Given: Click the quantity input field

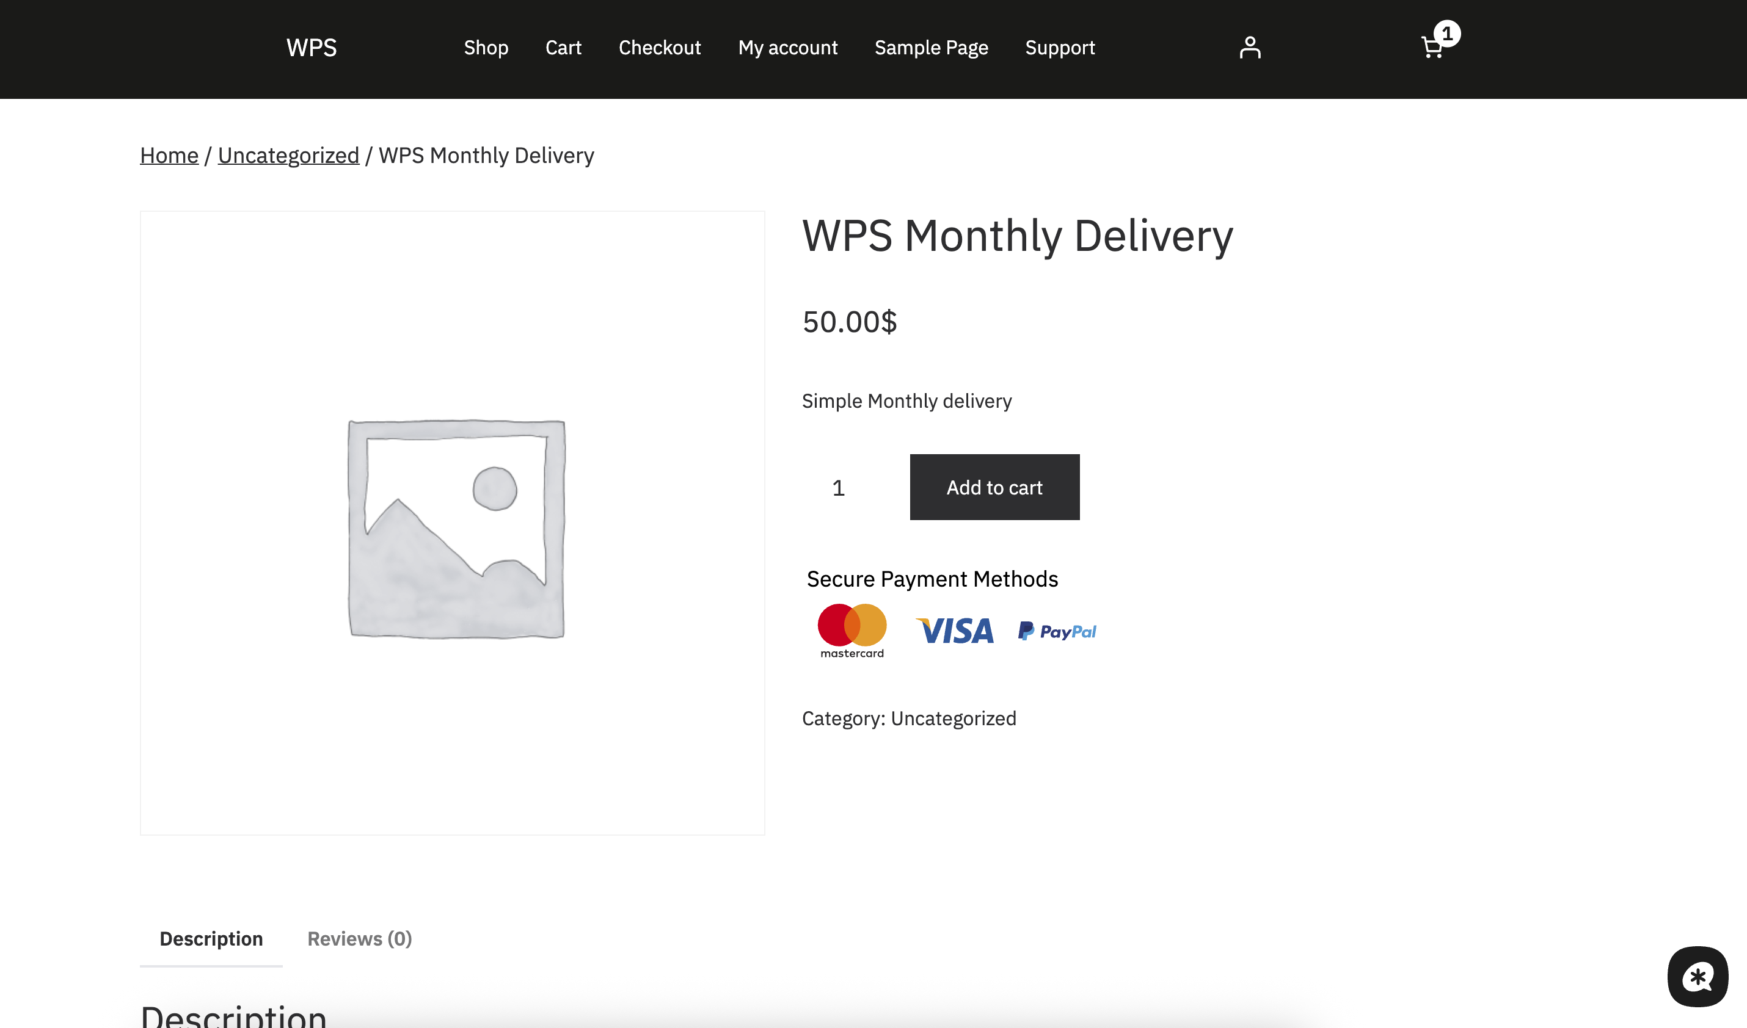Looking at the screenshot, I should pos(839,488).
